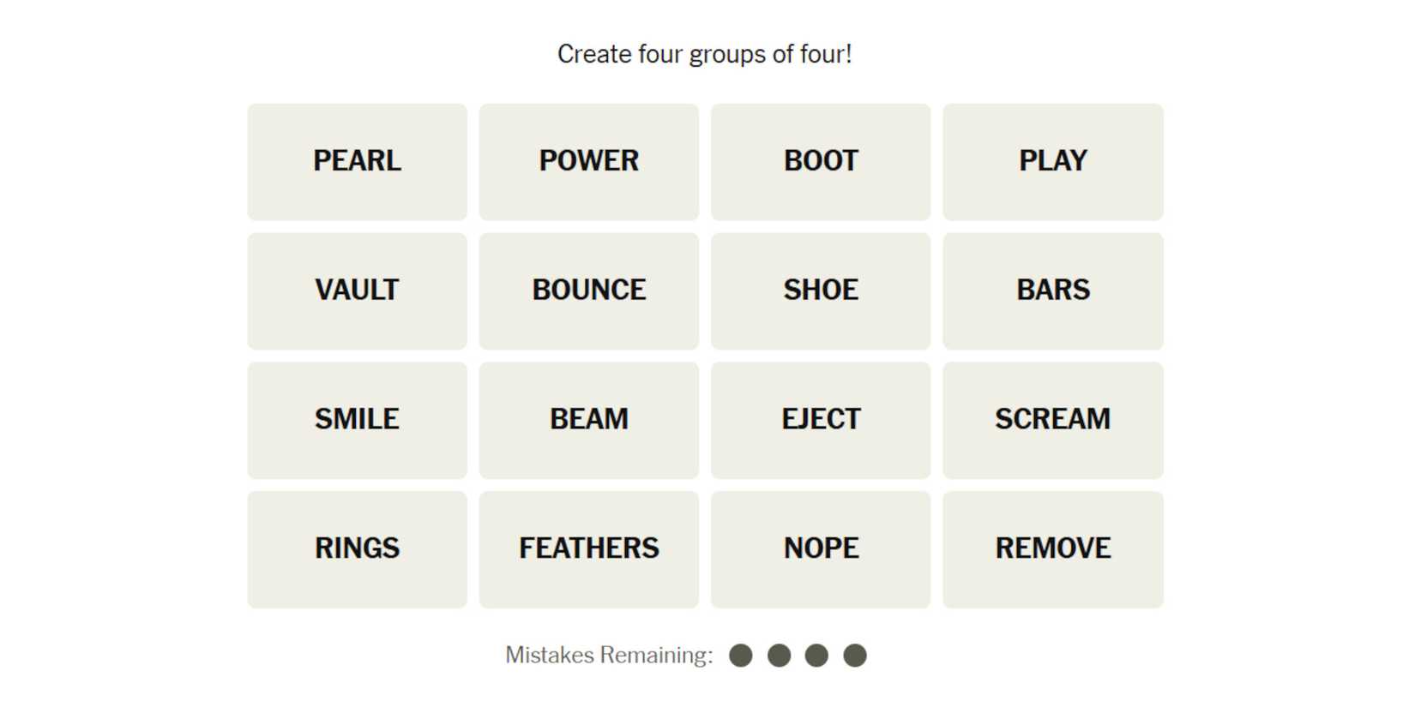Select the VAULT word tile
The image size is (1415, 707).
tap(357, 291)
